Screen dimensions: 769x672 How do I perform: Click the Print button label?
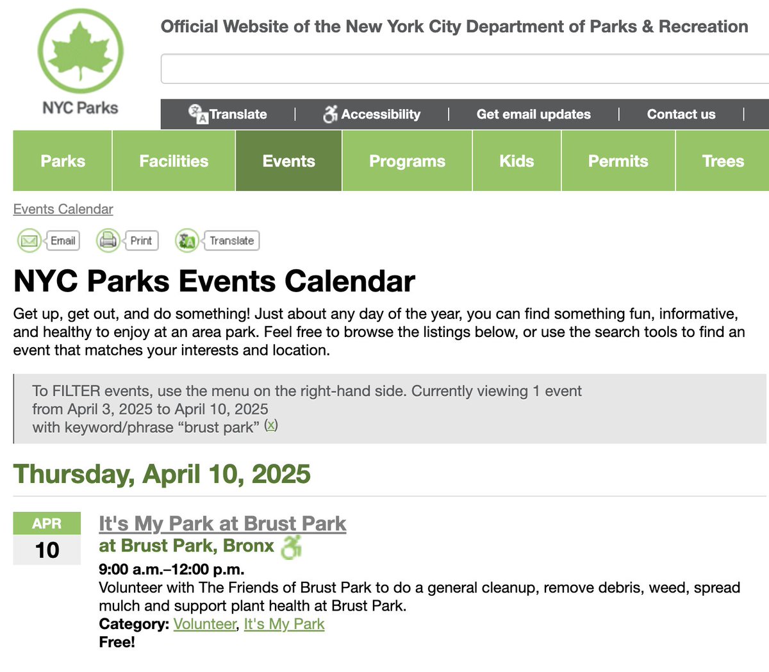(x=141, y=241)
